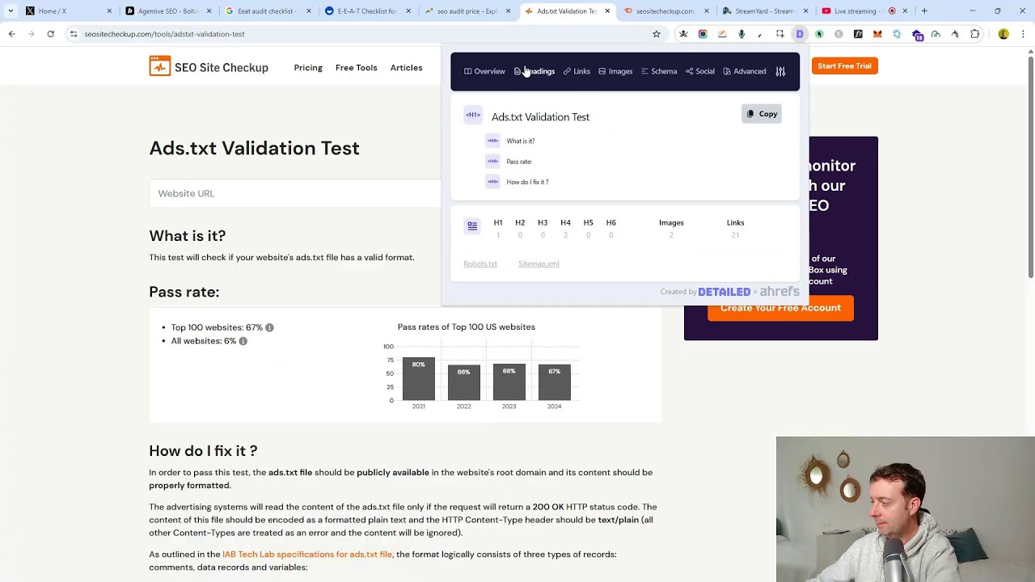
Task: Click the 2021 bar in pass rates chart
Action: (418, 378)
